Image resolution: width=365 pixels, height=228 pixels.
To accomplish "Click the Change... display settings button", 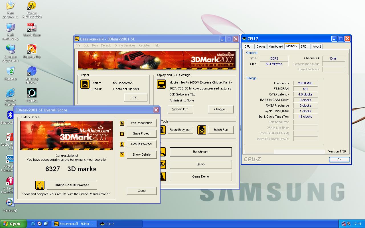I will click(221, 109).
